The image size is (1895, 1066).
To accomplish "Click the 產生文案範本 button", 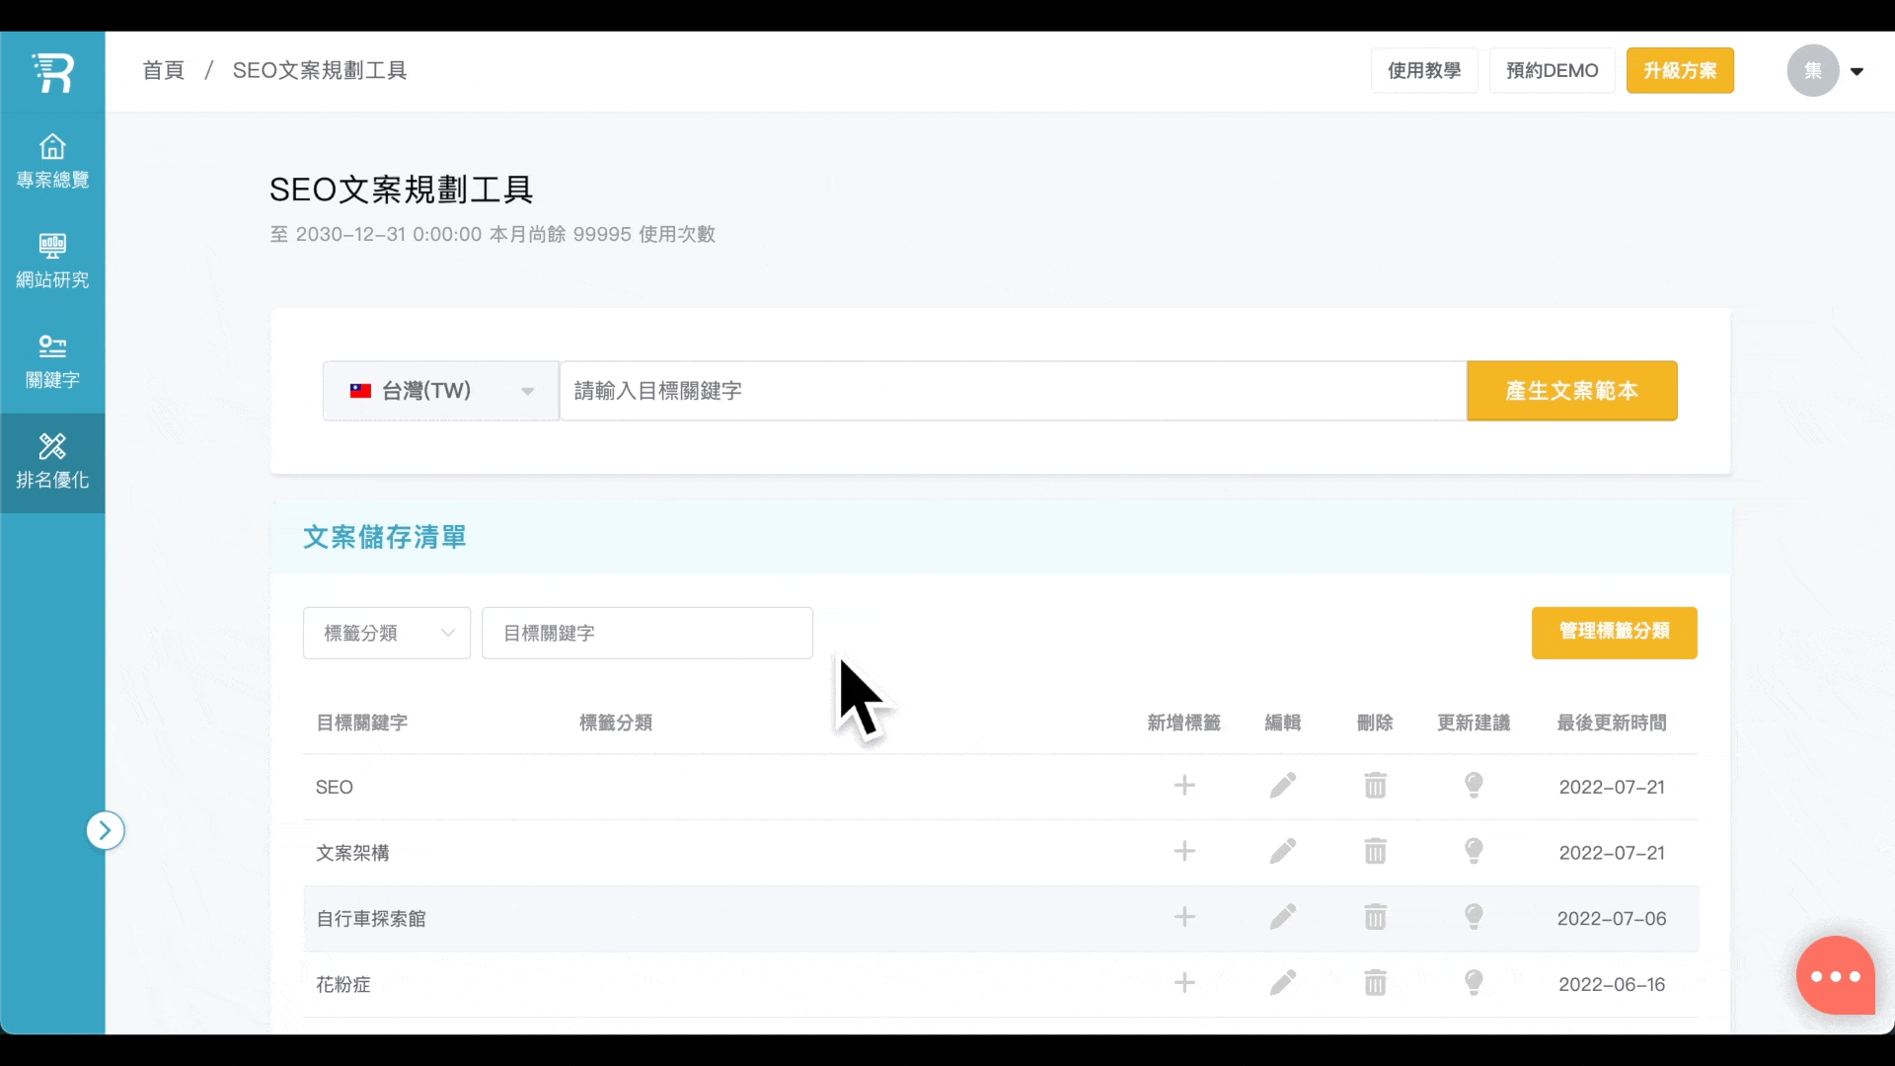I will tap(1571, 391).
